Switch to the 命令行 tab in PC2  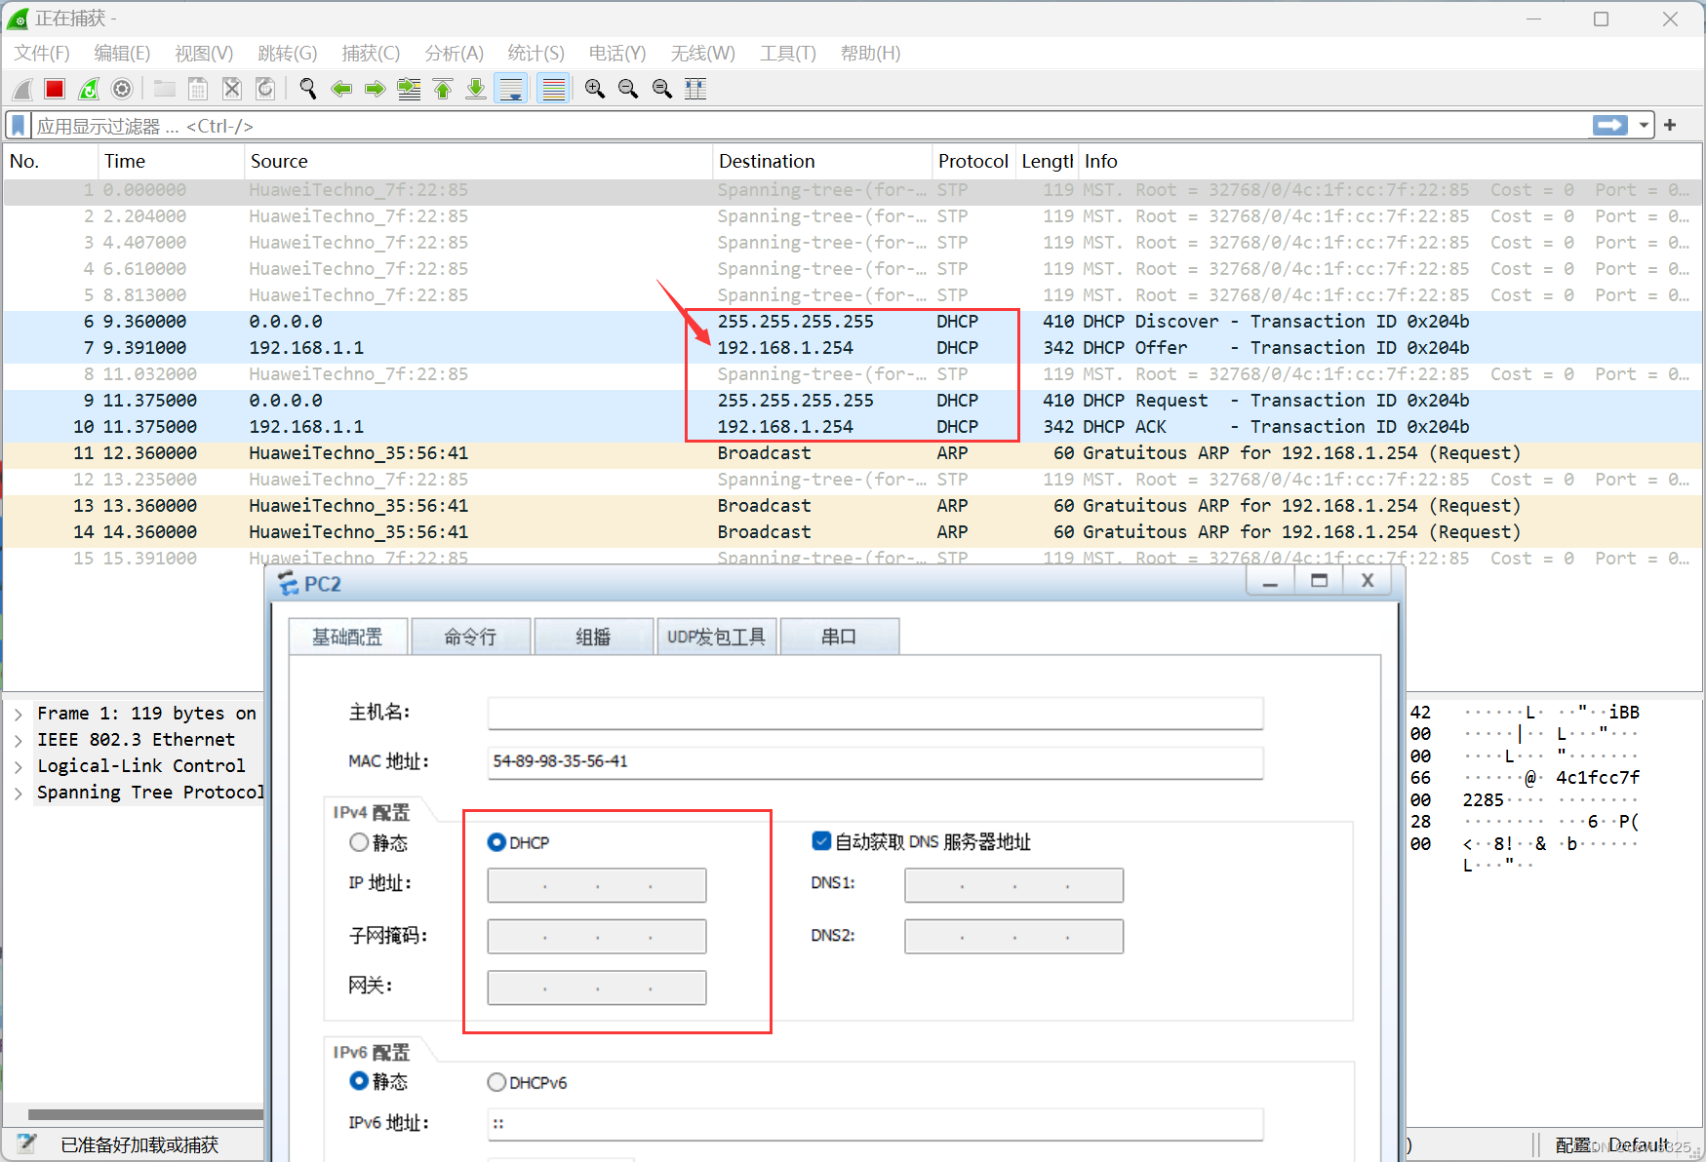point(471,637)
